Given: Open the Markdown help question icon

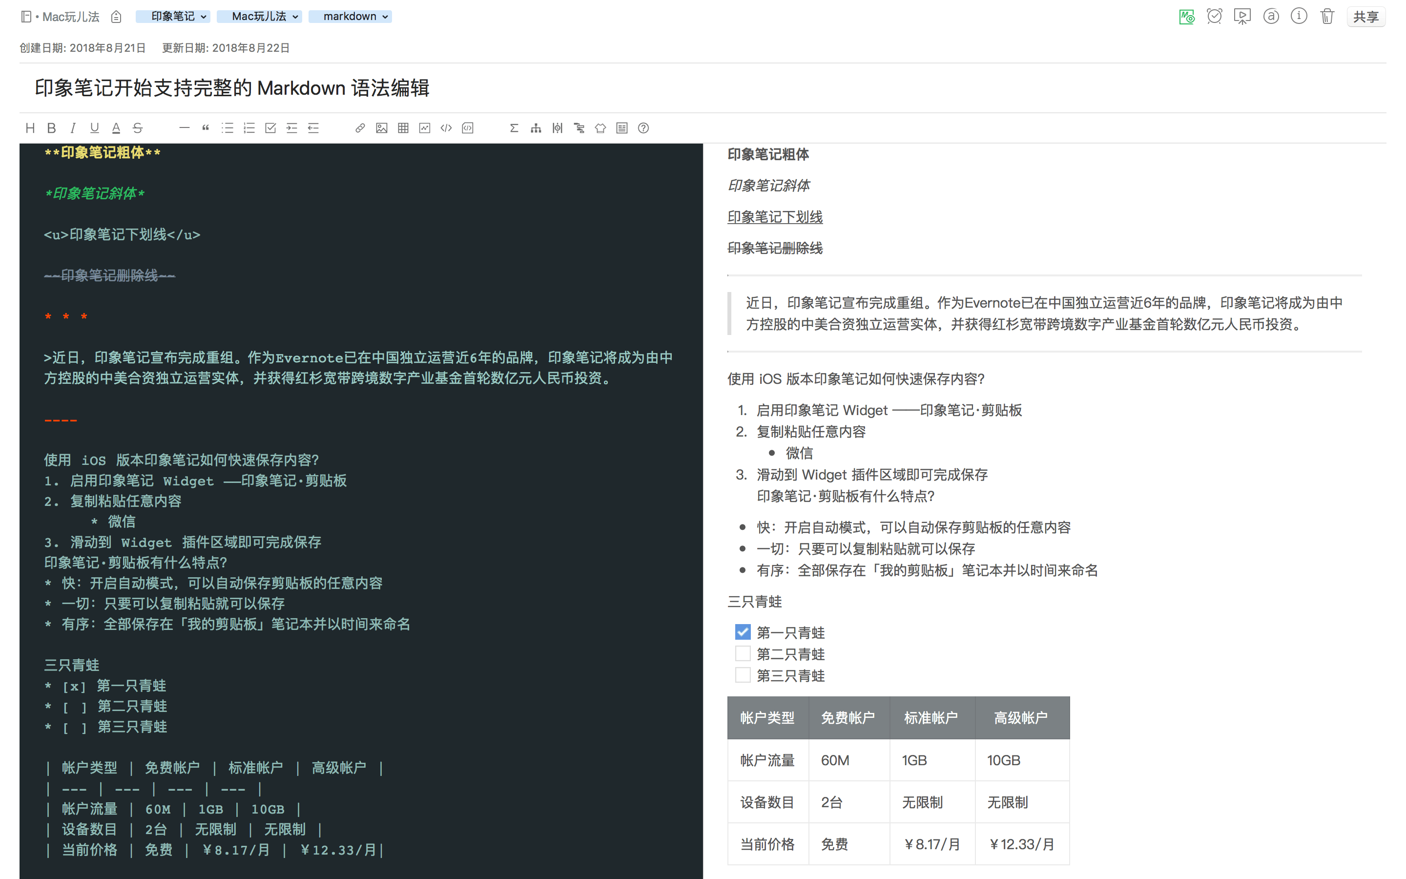Looking at the screenshot, I should pyautogui.click(x=643, y=128).
